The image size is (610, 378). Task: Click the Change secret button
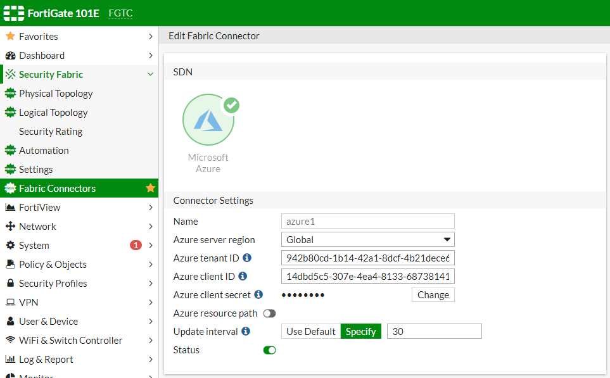pos(433,295)
